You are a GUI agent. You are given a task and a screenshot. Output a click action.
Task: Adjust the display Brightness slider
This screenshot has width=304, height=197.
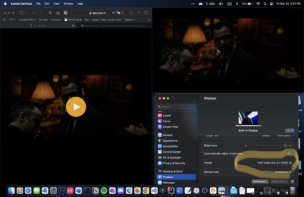[268, 146]
